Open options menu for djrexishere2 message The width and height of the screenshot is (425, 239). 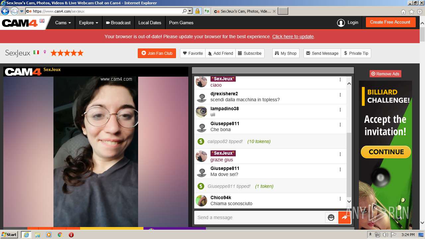click(340, 95)
